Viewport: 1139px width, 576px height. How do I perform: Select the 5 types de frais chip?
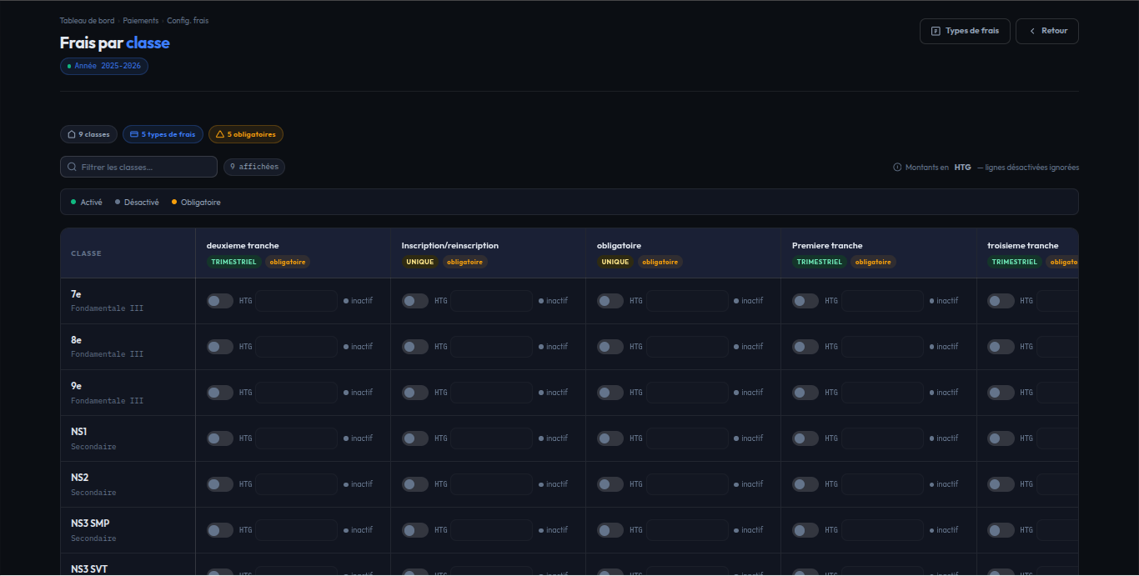tap(163, 134)
